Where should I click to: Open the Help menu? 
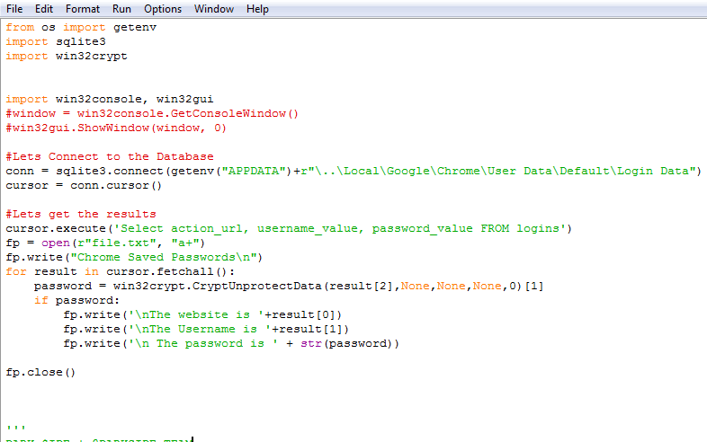click(x=257, y=9)
